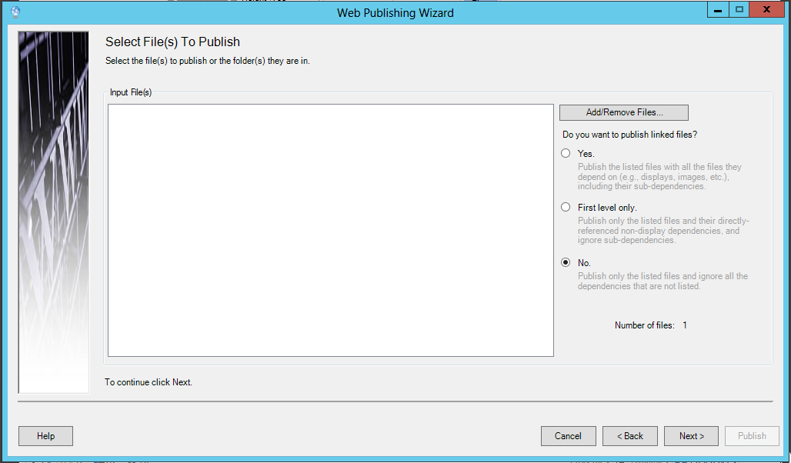
Task: Proceed with the Next > button
Action: pos(691,436)
